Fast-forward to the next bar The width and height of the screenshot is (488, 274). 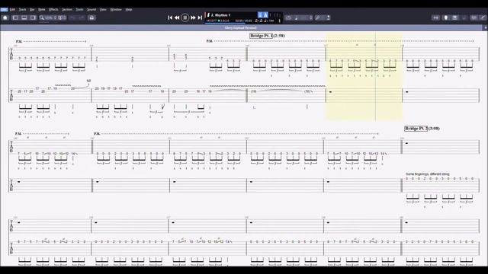tap(193, 18)
